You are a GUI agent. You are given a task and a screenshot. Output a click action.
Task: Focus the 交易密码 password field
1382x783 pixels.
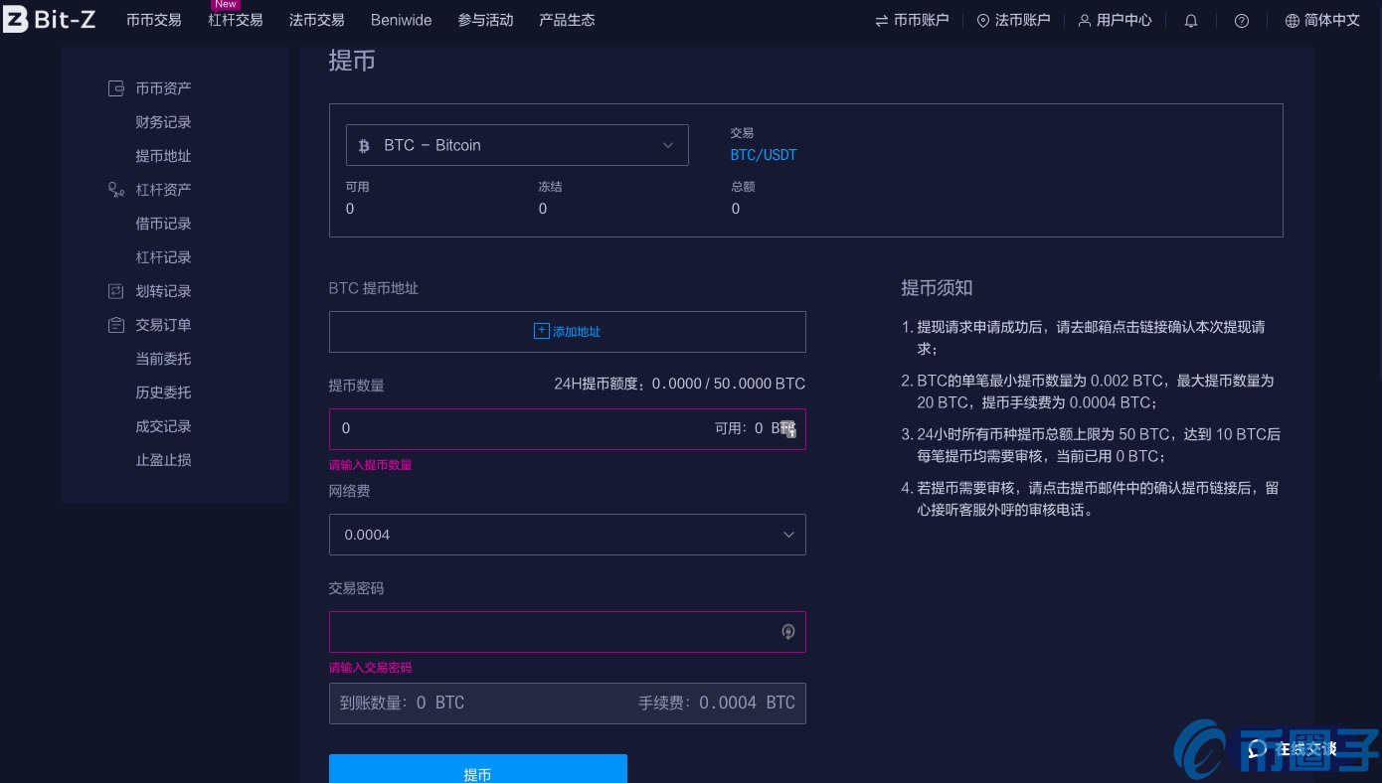click(x=568, y=632)
